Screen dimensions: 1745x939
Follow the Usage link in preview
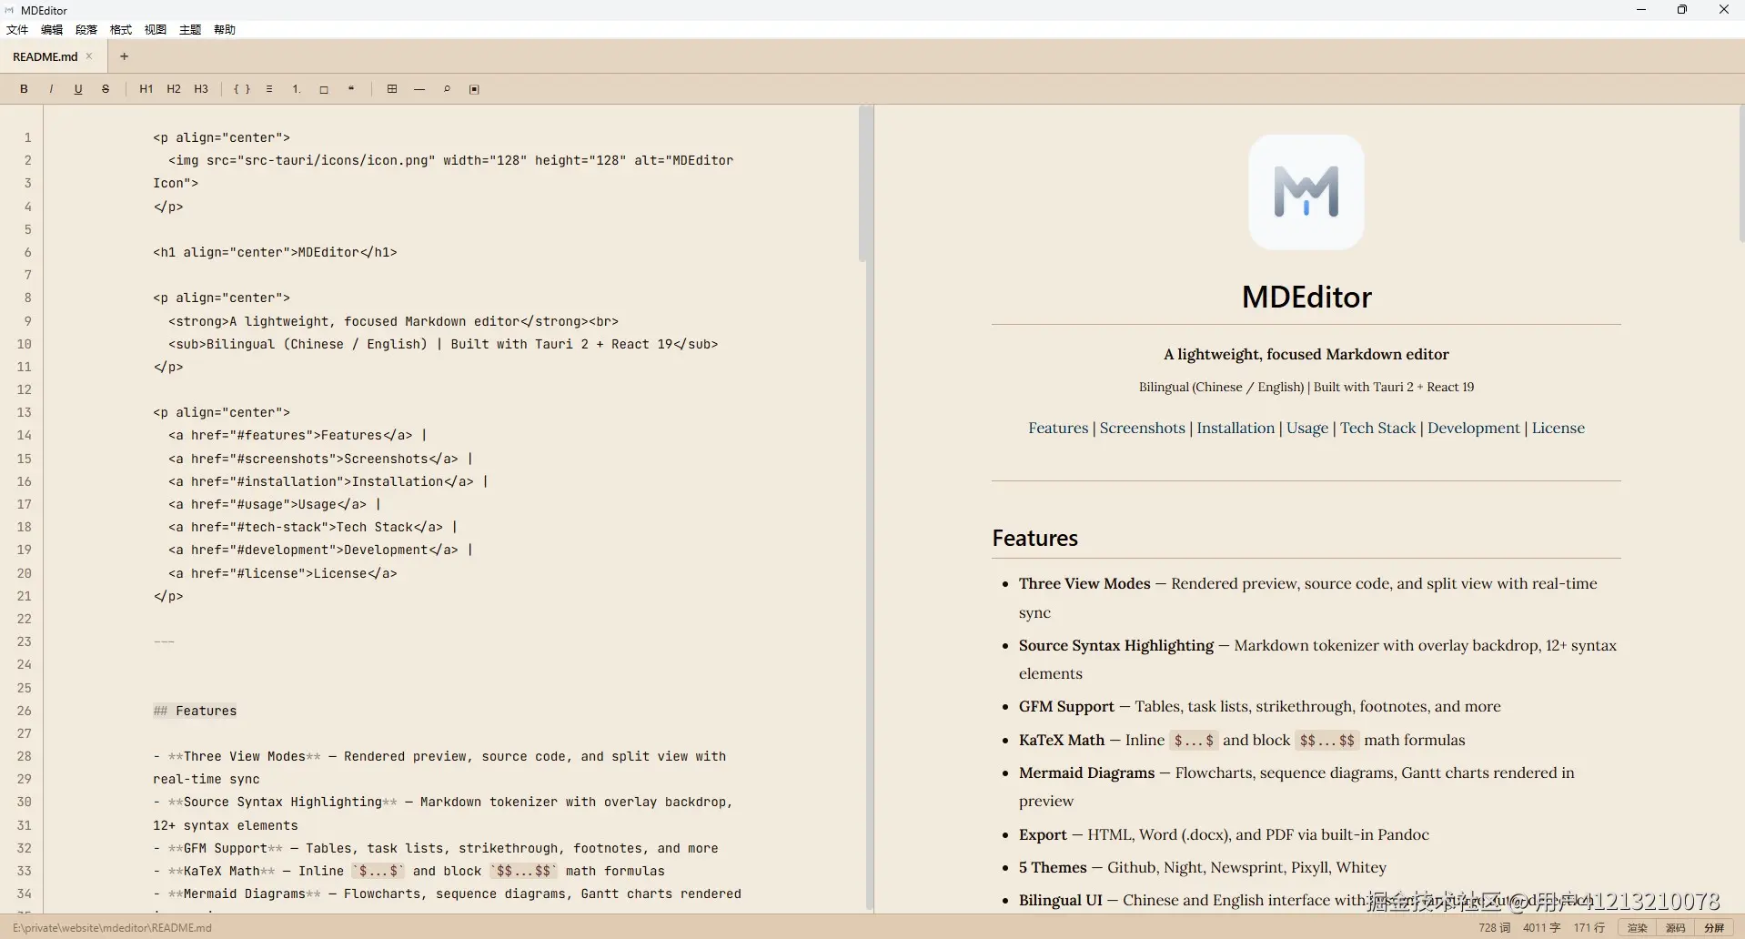coord(1307,428)
